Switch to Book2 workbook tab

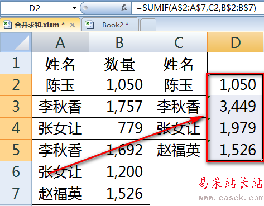pyautogui.click(x=111, y=25)
